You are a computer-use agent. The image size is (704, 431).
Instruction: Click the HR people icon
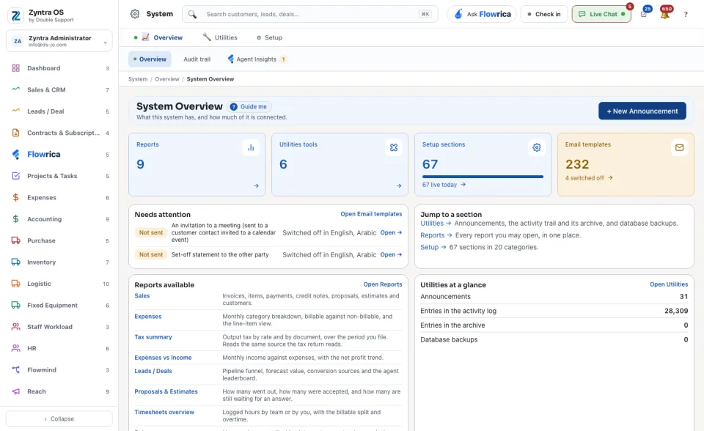[x=15, y=348]
